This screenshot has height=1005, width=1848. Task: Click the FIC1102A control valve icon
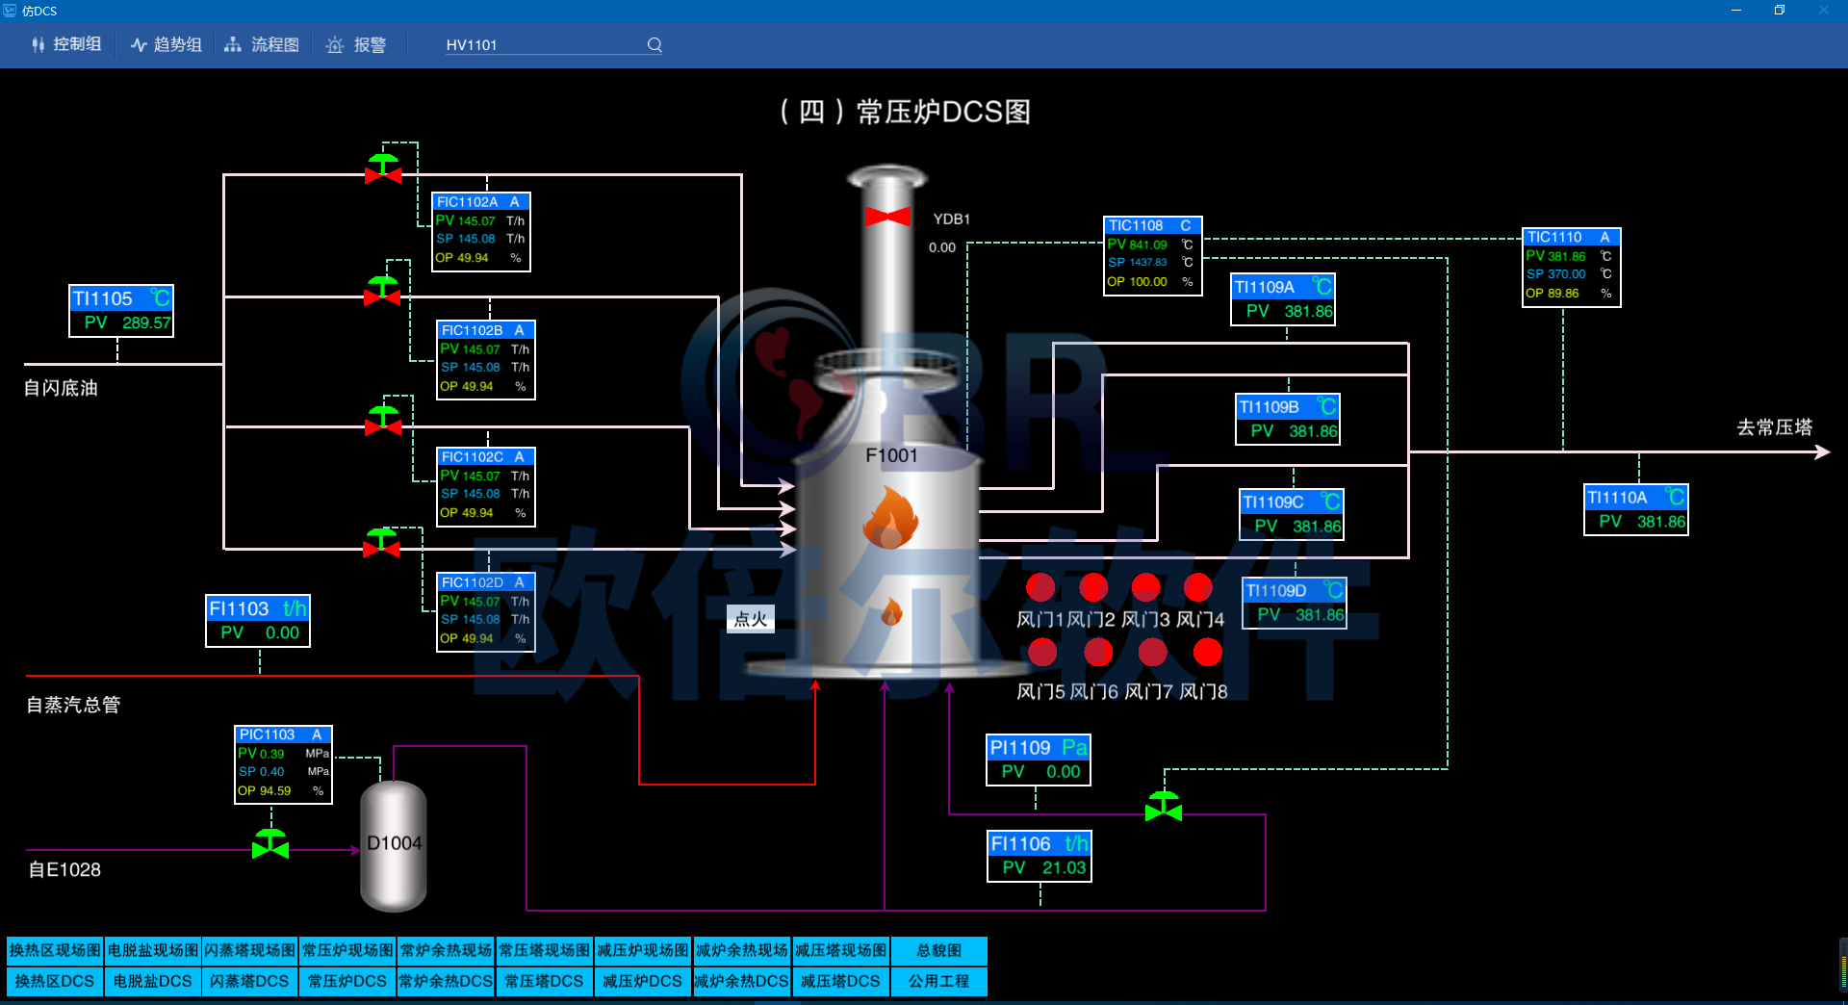pyautogui.click(x=383, y=168)
